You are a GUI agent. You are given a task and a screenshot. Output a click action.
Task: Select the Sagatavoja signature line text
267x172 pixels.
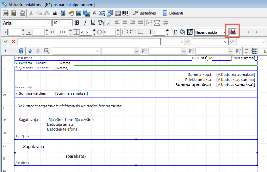[71, 146]
